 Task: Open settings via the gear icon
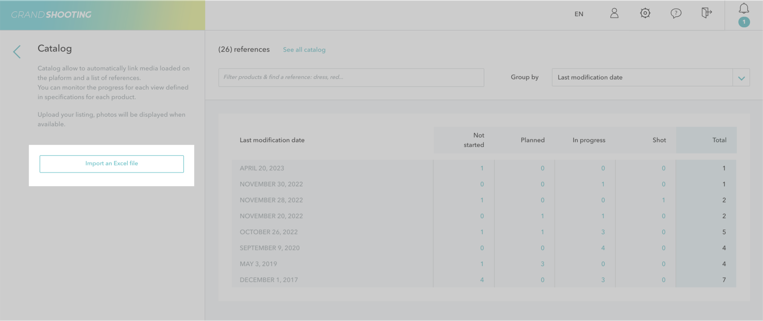tap(645, 13)
